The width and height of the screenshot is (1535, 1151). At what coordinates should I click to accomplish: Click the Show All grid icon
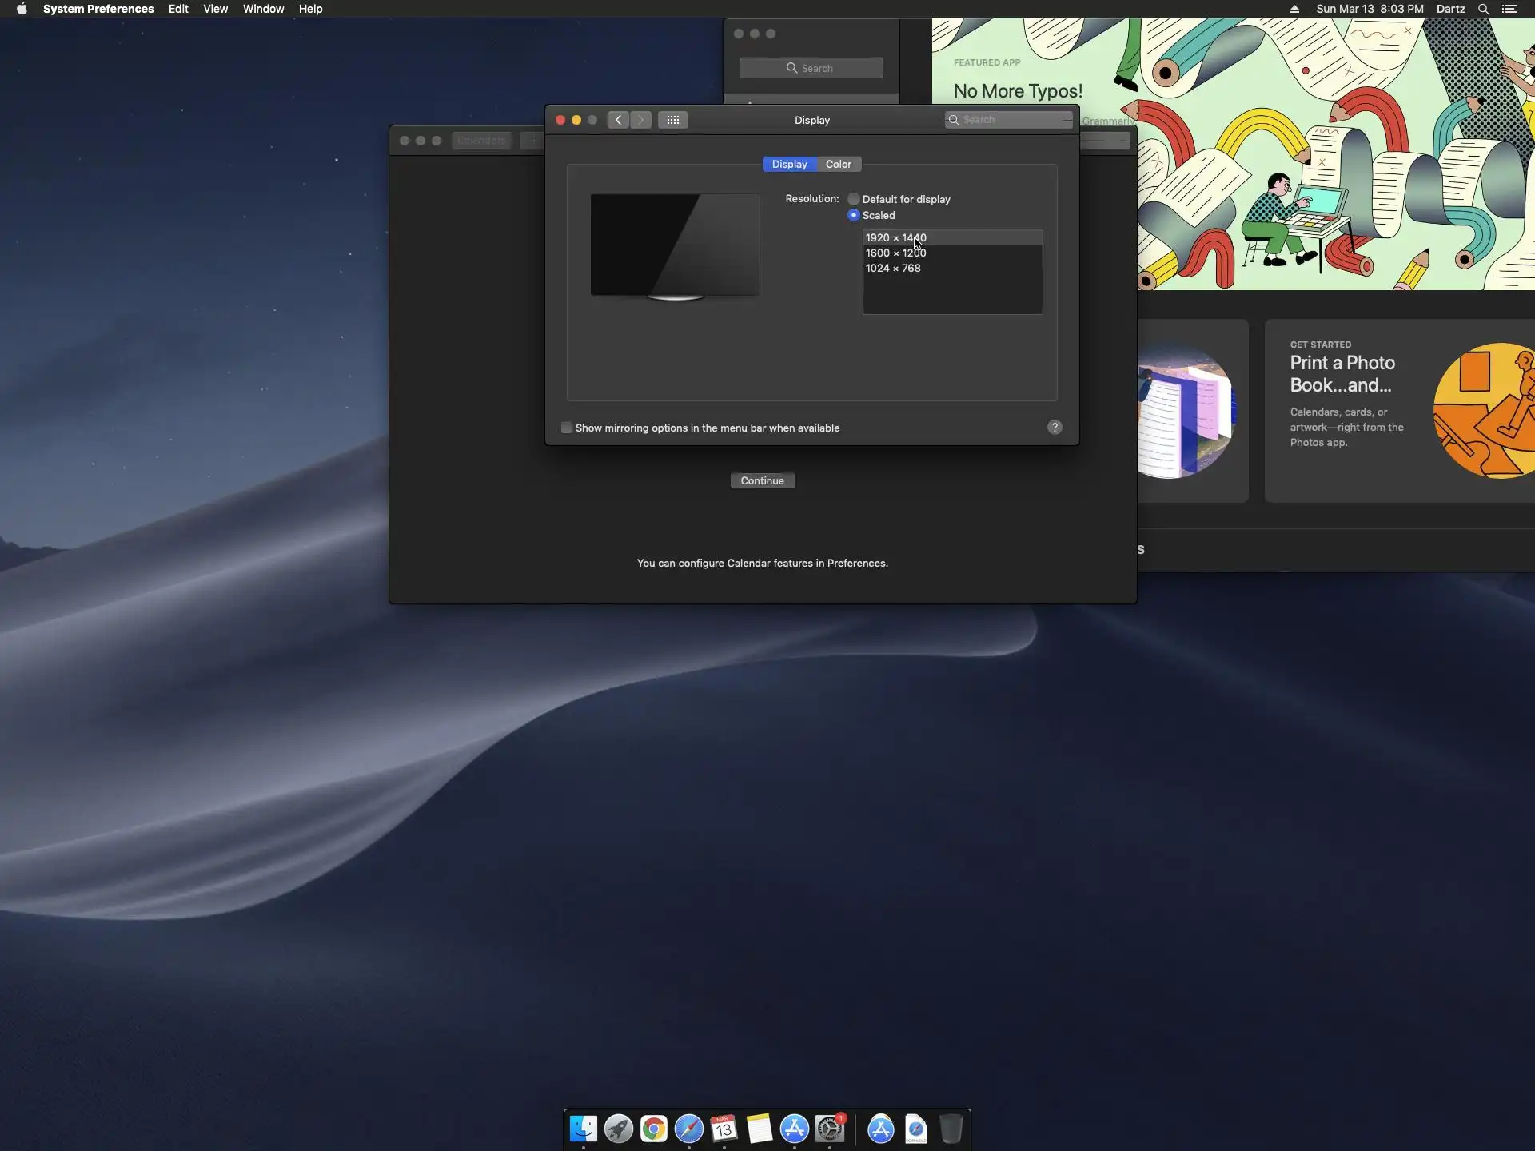pos(672,120)
